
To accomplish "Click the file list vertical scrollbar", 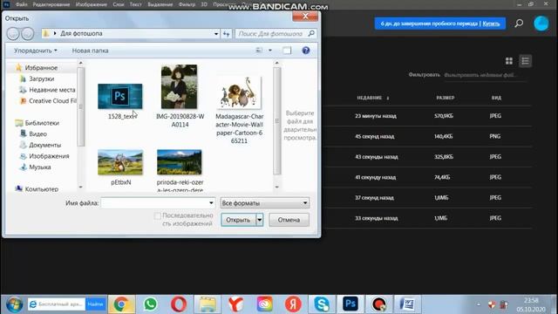I will (x=277, y=121).
